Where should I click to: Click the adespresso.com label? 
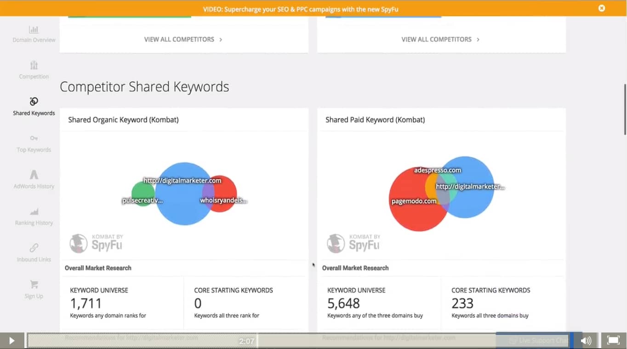coord(438,170)
